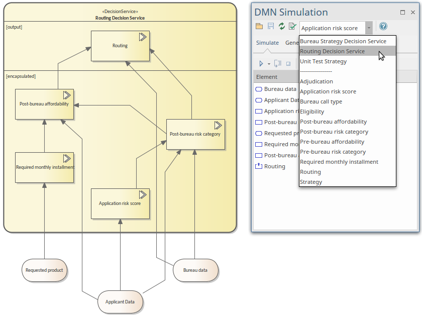422x317 pixels.
Task: Open a simulation artifact with the folder icon
Action: click(x=259, y=26)
